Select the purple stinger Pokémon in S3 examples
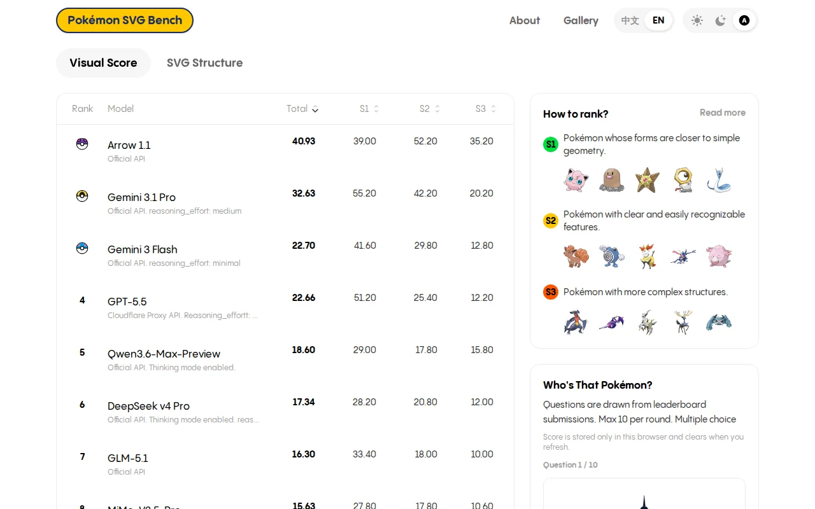This screenshot has height=509, width=815. point(612,323)
